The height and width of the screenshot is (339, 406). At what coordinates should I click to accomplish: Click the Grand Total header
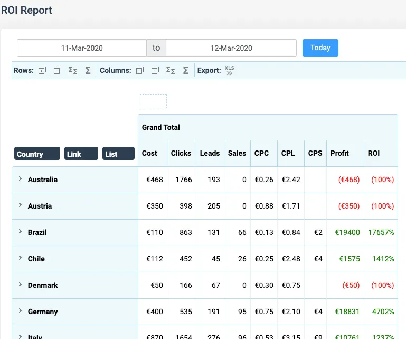(x=161, y=127)
